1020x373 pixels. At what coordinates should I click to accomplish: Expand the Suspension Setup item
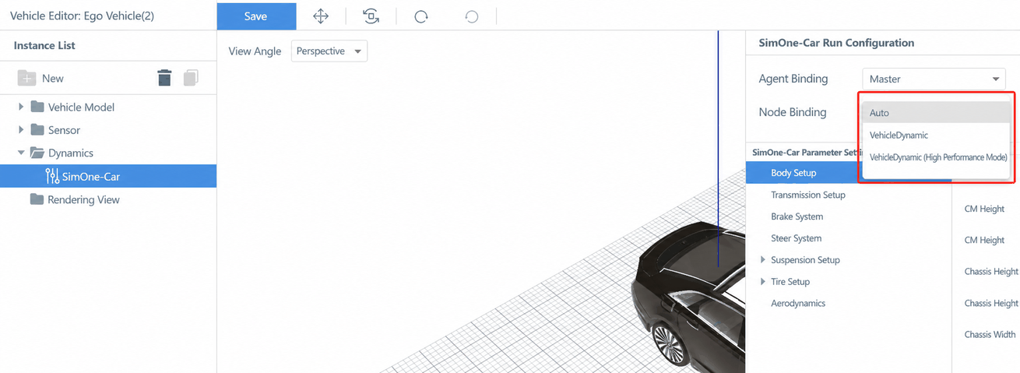click(763, 260)
